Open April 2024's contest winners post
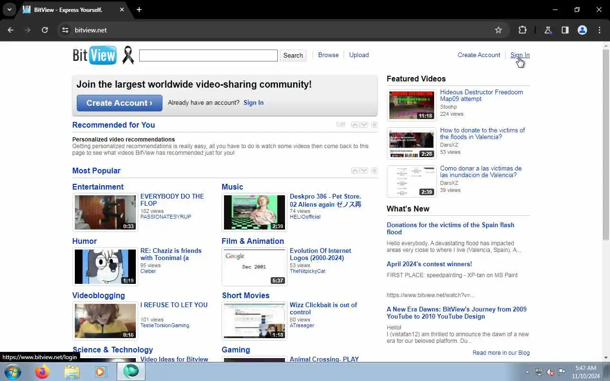 click(429, 264)
